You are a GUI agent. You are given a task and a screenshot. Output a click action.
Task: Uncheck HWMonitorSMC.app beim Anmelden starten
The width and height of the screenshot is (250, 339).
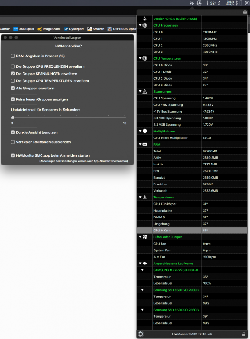click(13, 155)
